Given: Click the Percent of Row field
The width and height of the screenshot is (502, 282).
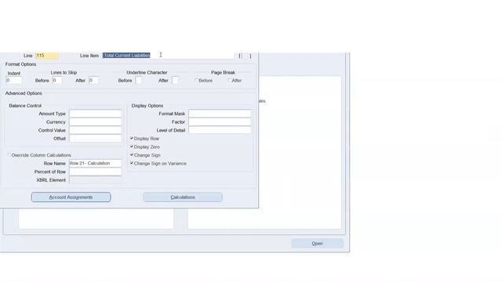Looking at the screenshot, I should (x=96, y=172).
